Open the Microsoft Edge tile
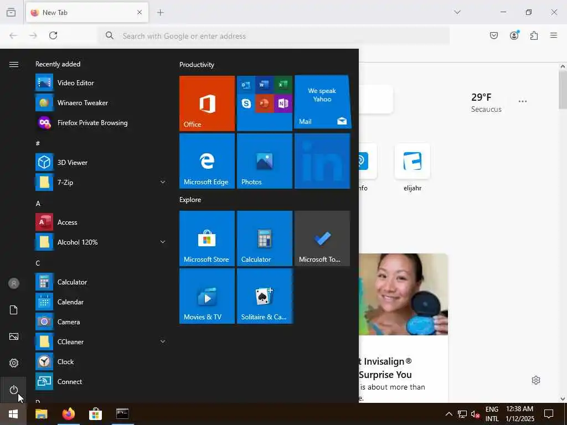Screen dimensions: 567x425 click(207, 161)
